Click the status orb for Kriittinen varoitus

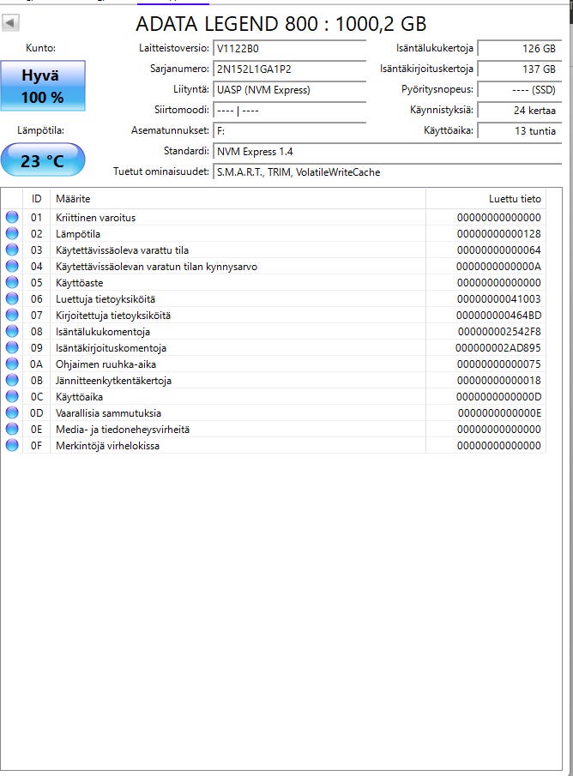pos(12,217)
